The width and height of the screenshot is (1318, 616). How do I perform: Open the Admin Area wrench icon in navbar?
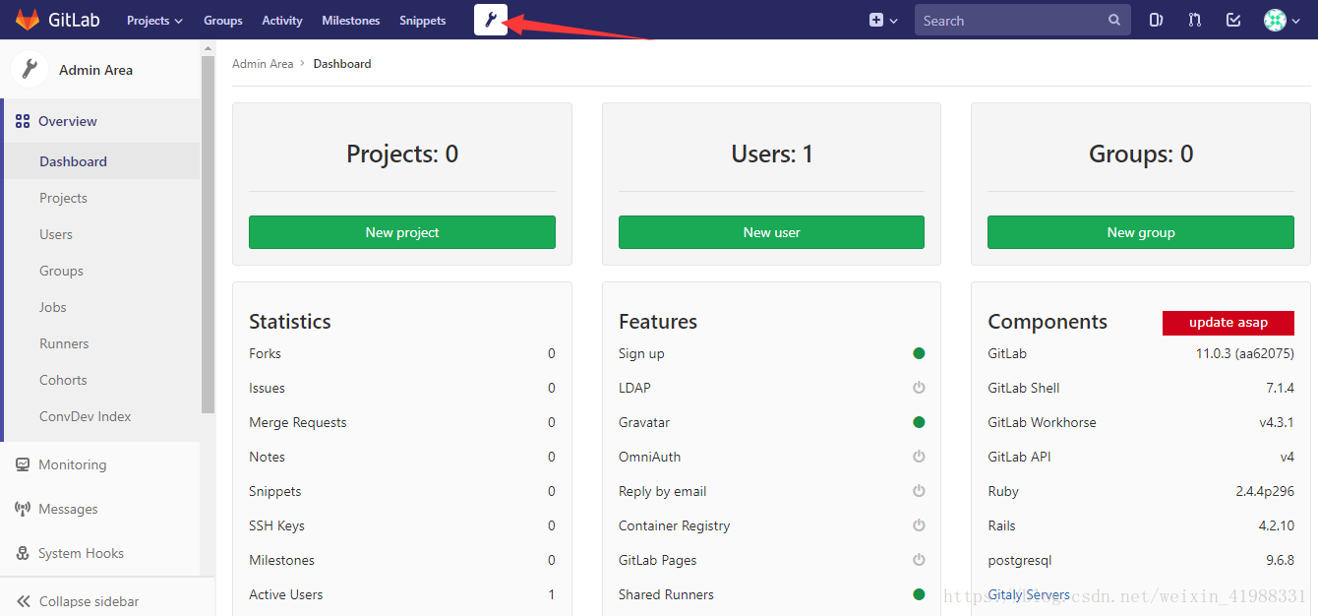491,20
